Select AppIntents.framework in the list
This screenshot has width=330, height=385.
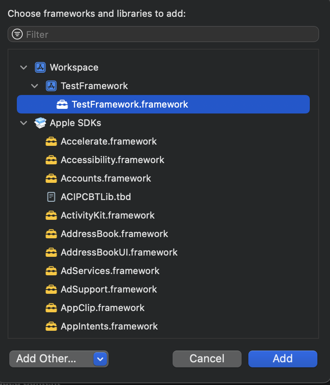click(109, 326)
